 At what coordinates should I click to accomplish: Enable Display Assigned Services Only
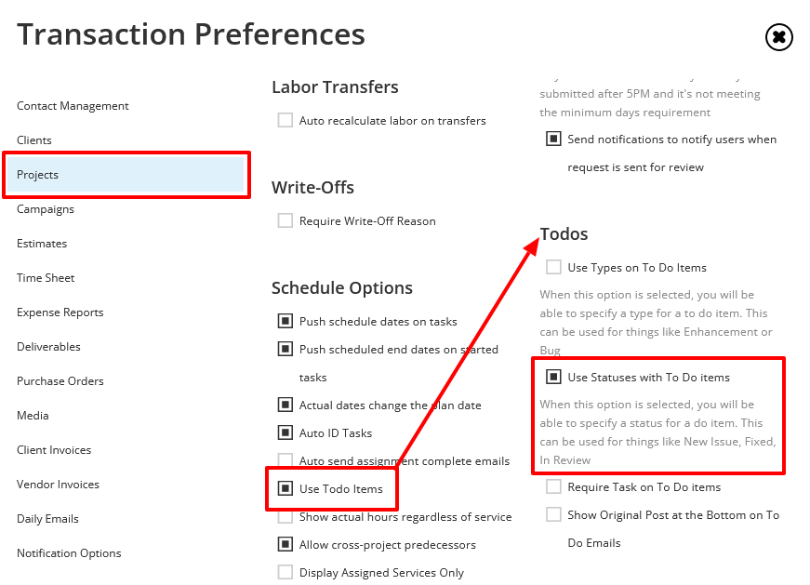coord(285,571)
